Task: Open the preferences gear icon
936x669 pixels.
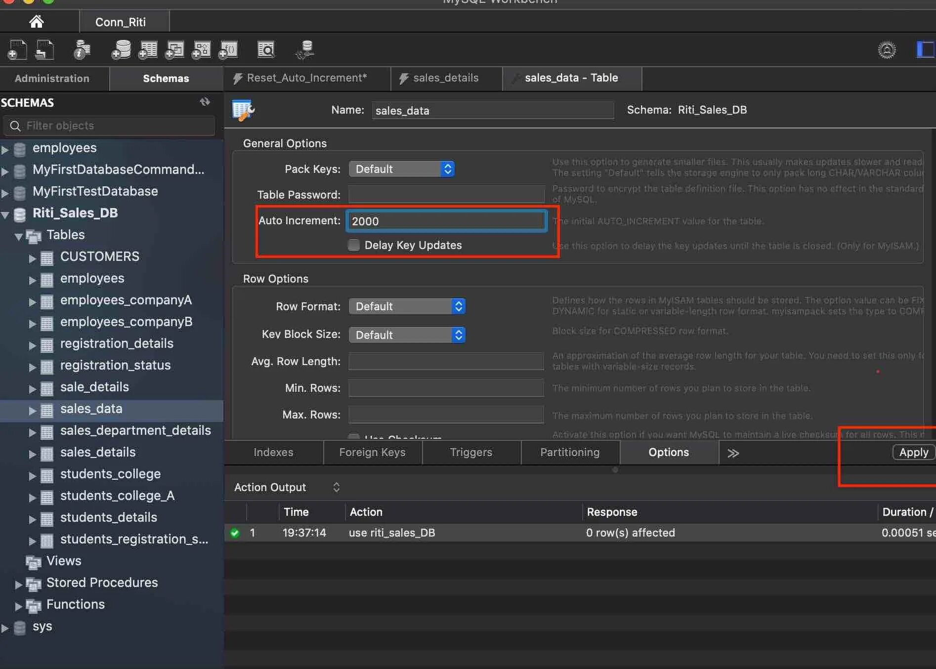Action: 887,50
